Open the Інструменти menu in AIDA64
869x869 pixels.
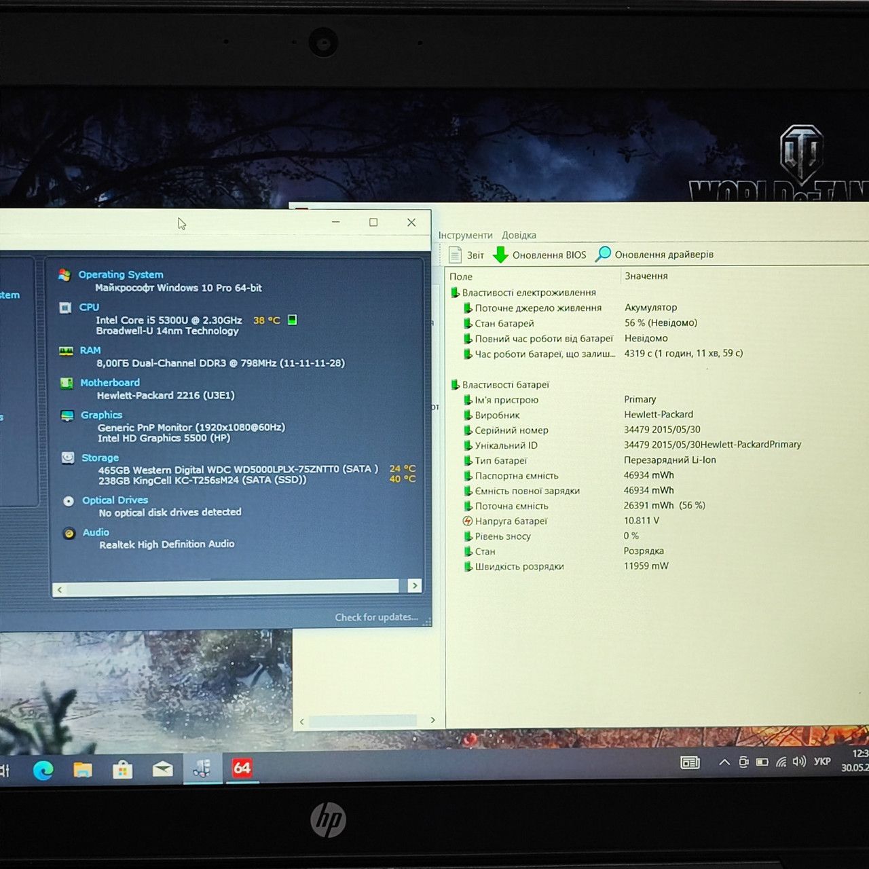[466, 235]
